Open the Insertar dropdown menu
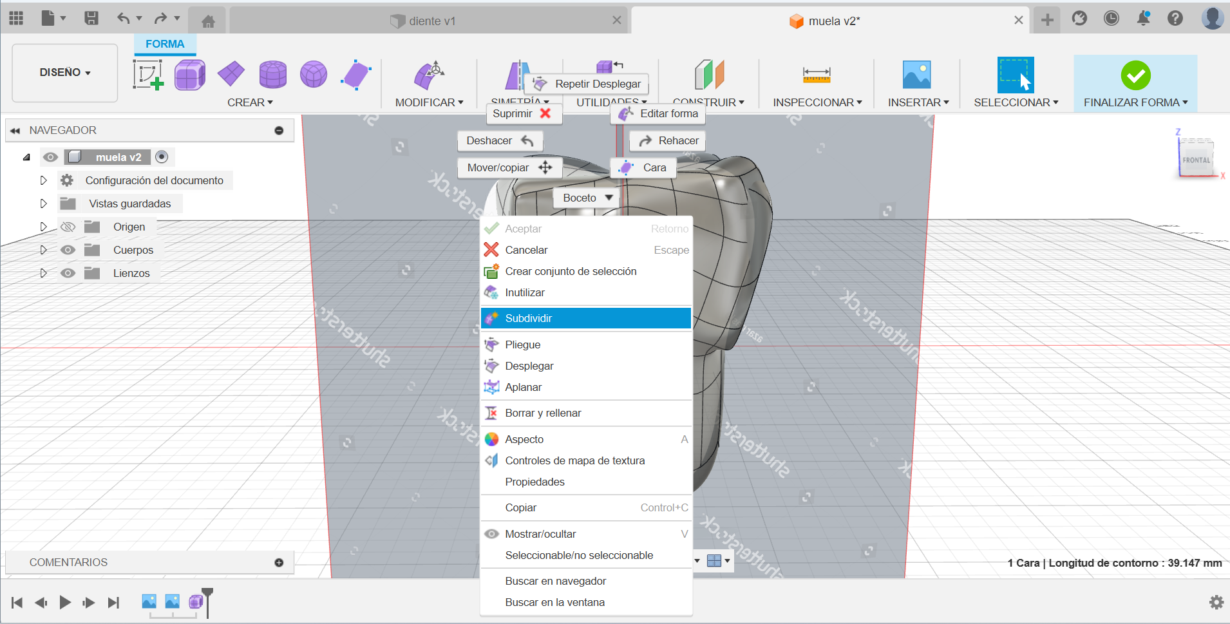Image resolution: width=1230 pixels, height=624 pixels. click(x=918, y=102)
